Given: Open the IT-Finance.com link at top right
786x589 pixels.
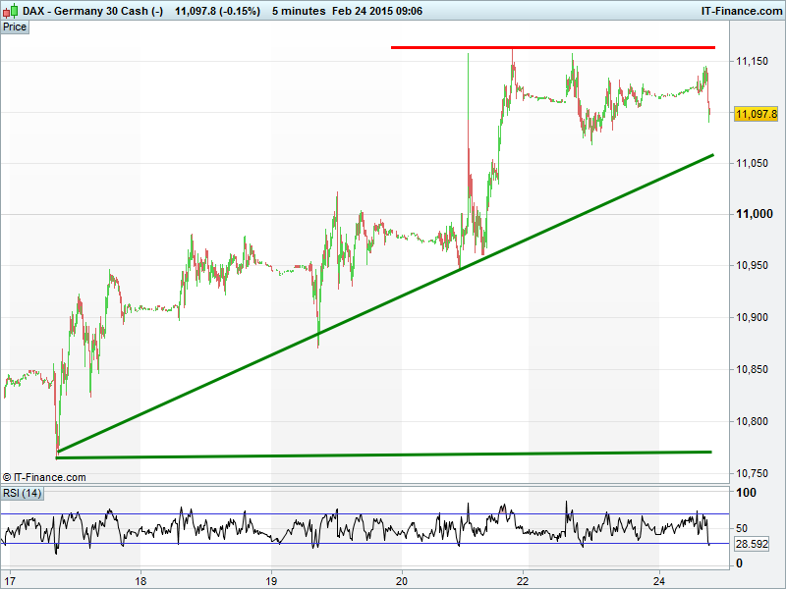Looking at the screenshot, I should point(741,10).
